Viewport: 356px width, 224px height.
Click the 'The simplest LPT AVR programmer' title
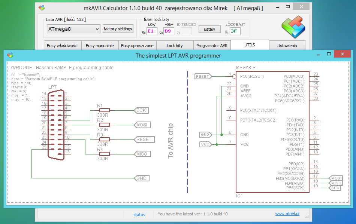click(x=178, y=56)
